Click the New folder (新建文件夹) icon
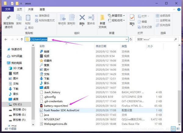This screenshot has width=183, height=133. click(x=102, y=18)
